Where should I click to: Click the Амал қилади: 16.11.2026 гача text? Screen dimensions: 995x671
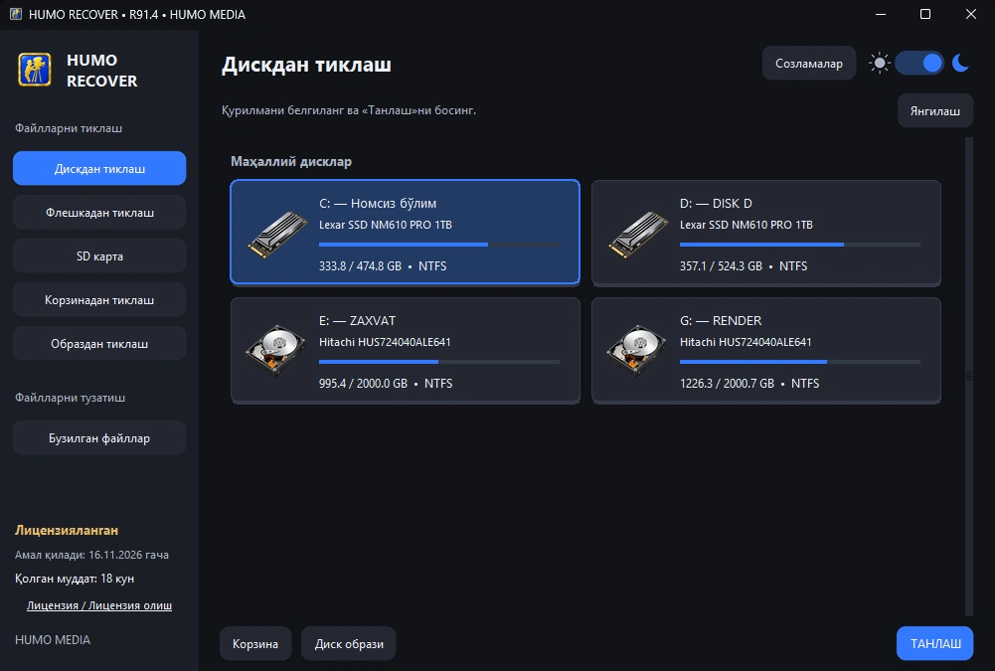point(92,555)
